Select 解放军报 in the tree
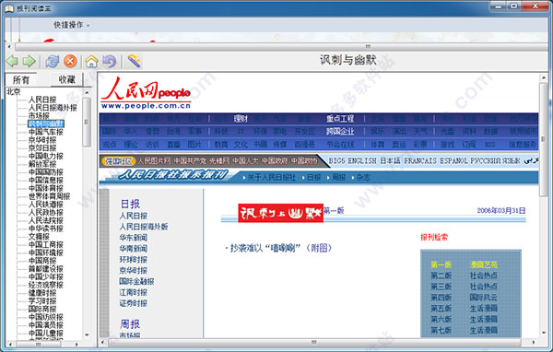This screenshot has height=352, width=553. [42, 164]
